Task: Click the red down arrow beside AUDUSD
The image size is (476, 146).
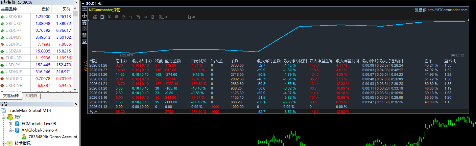Action: tap(3, 79)
